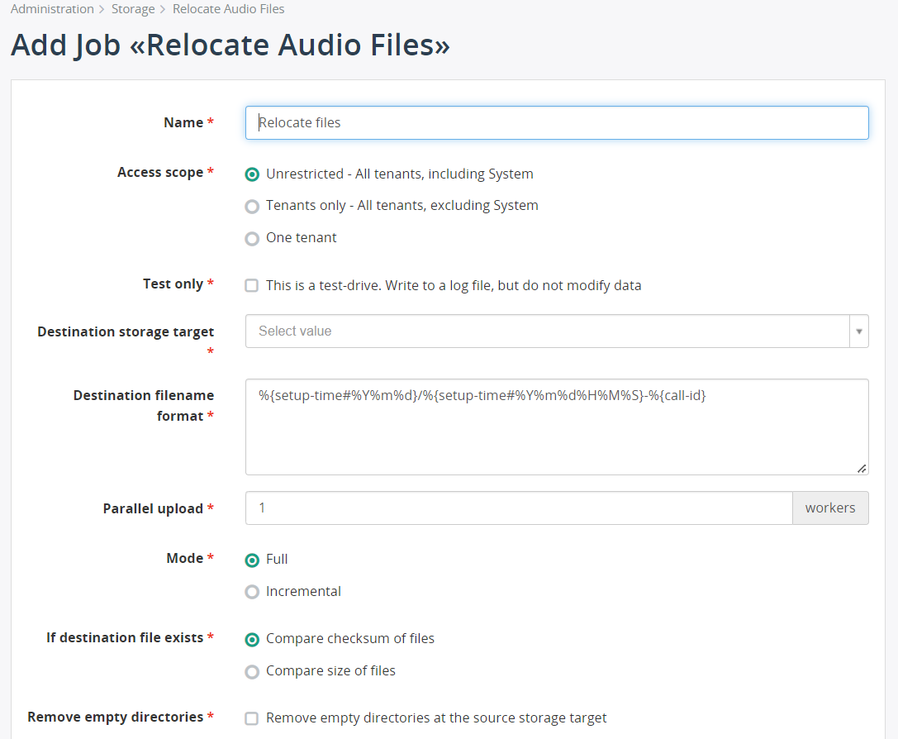
Task: Open the Administration breadcrumb link
Action: 52,9
